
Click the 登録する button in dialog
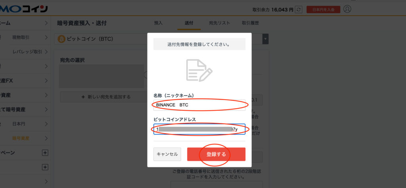pyautogui.click(x=216, y=154)
